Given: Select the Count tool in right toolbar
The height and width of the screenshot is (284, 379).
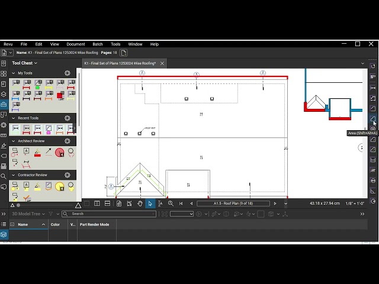Looking at the screenshot, I should 373,170.
